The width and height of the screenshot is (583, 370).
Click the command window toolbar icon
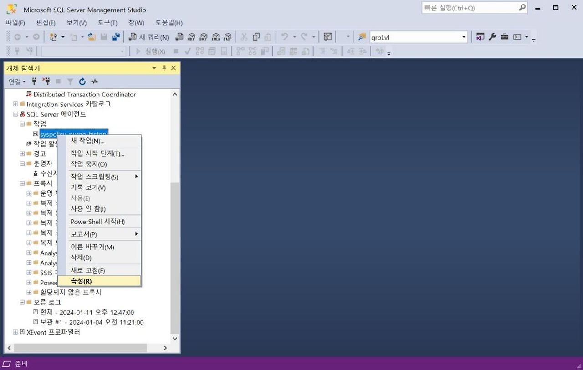517,37
